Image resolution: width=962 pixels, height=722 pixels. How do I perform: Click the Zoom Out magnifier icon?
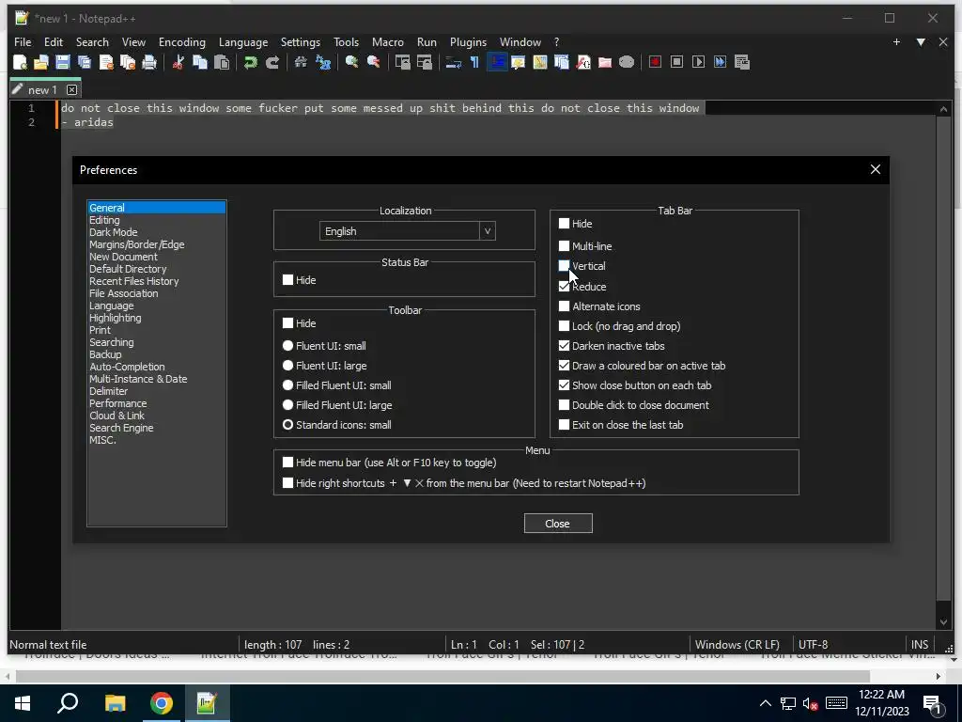tap(373, 62)
